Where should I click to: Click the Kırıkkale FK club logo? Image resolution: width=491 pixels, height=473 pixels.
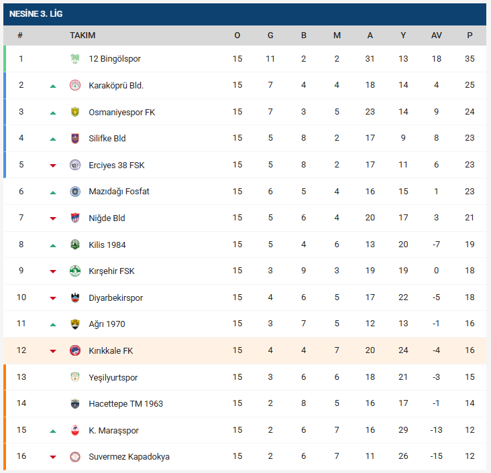(x=75, y=350)
